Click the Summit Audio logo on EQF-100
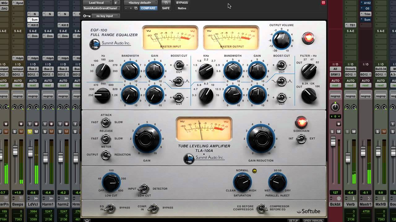 click(x=110, y=44)
